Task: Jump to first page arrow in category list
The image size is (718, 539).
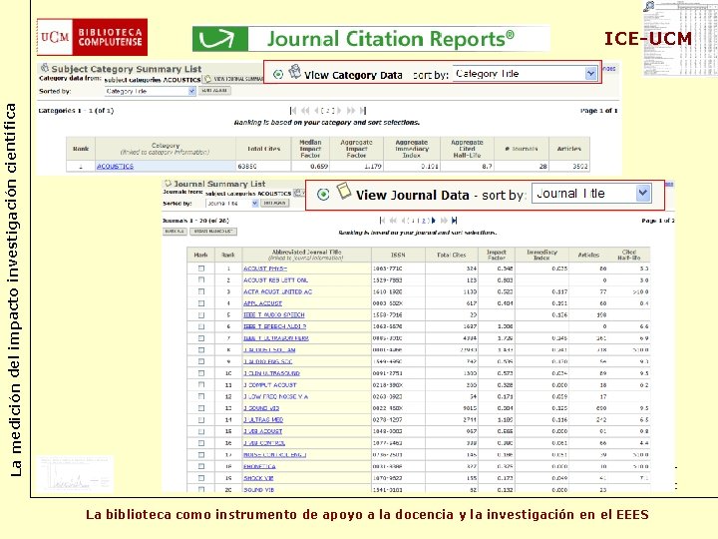Action: [x=293, y=111]
